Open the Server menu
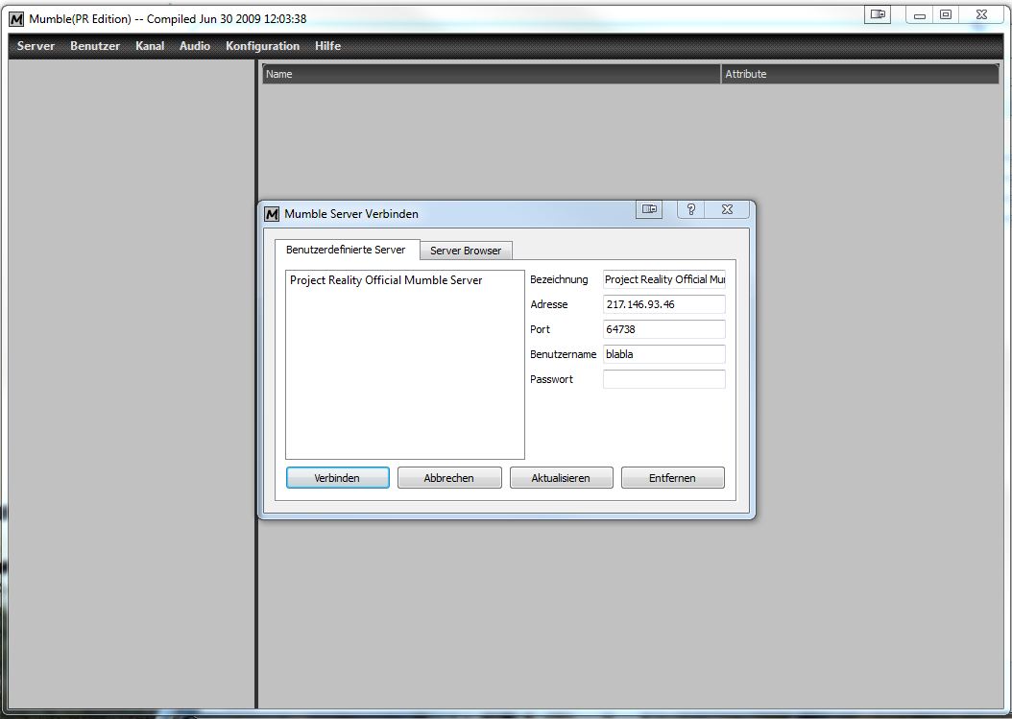Viewport: 1012px width, 719px height. (x=36, y=46)
